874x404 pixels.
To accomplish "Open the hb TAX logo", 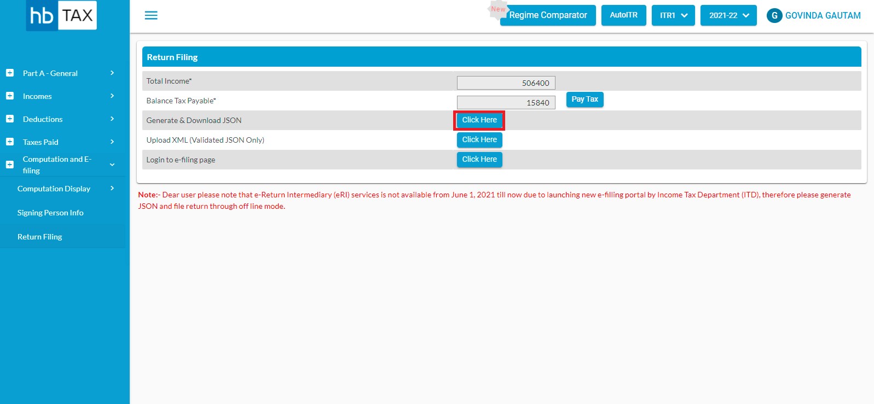I will (x=61, y=15).
